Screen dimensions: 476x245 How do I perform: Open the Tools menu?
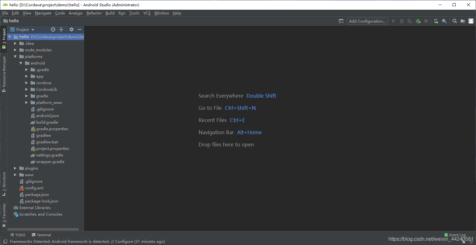[x=134, y=13]
